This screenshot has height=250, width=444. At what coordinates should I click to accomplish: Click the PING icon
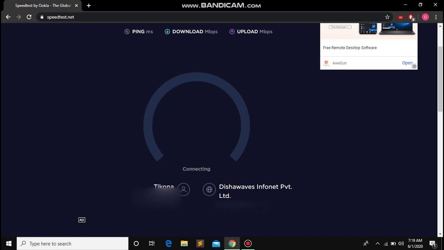click(x=127, y=32)
